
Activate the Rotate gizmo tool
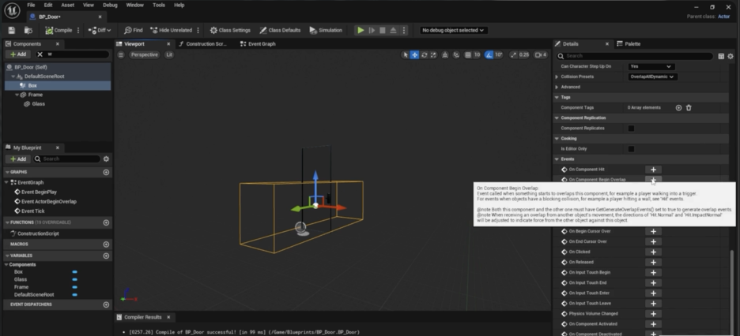[425, 55]
